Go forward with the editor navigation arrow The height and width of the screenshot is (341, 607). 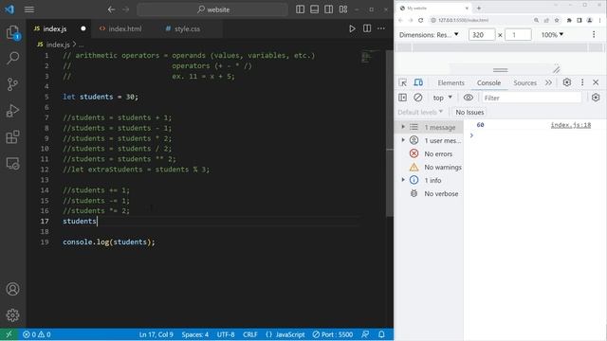click(x=126, y=9)
